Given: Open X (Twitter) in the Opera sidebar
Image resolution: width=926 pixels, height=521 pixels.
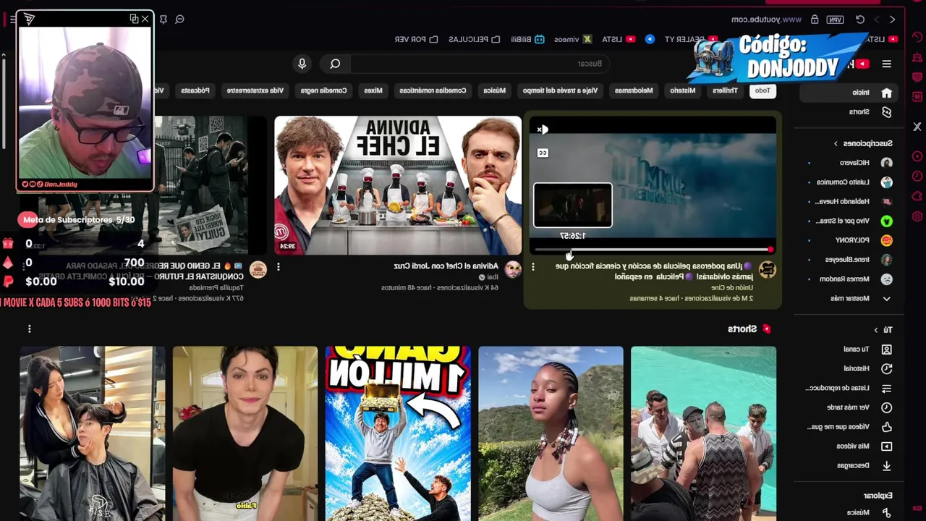Looking at the screenshot, I should pos(917,127).
